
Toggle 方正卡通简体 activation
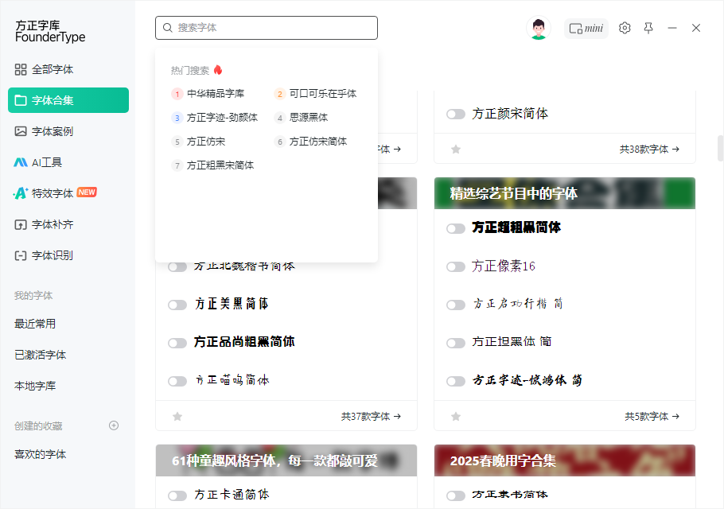[x=177, y=495]
